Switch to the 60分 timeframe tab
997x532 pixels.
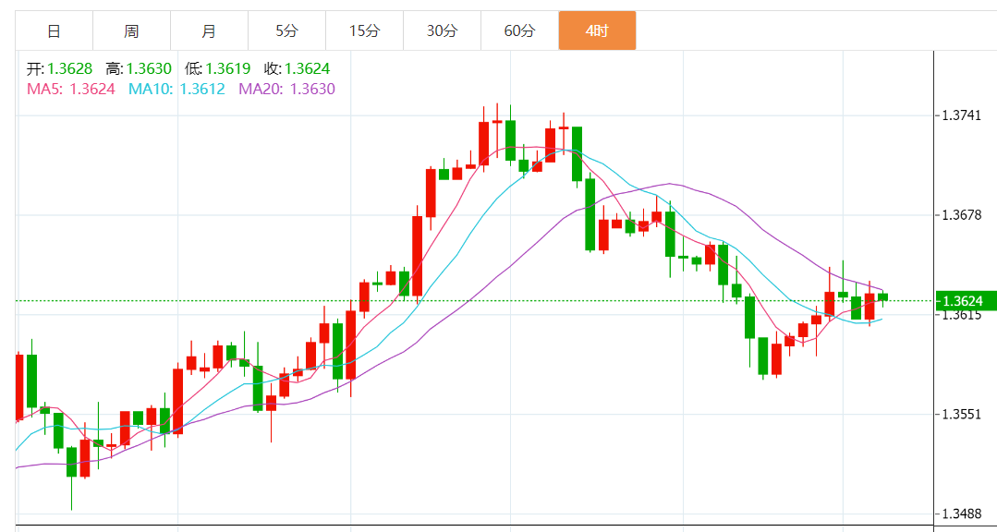[x=519, y=30]
